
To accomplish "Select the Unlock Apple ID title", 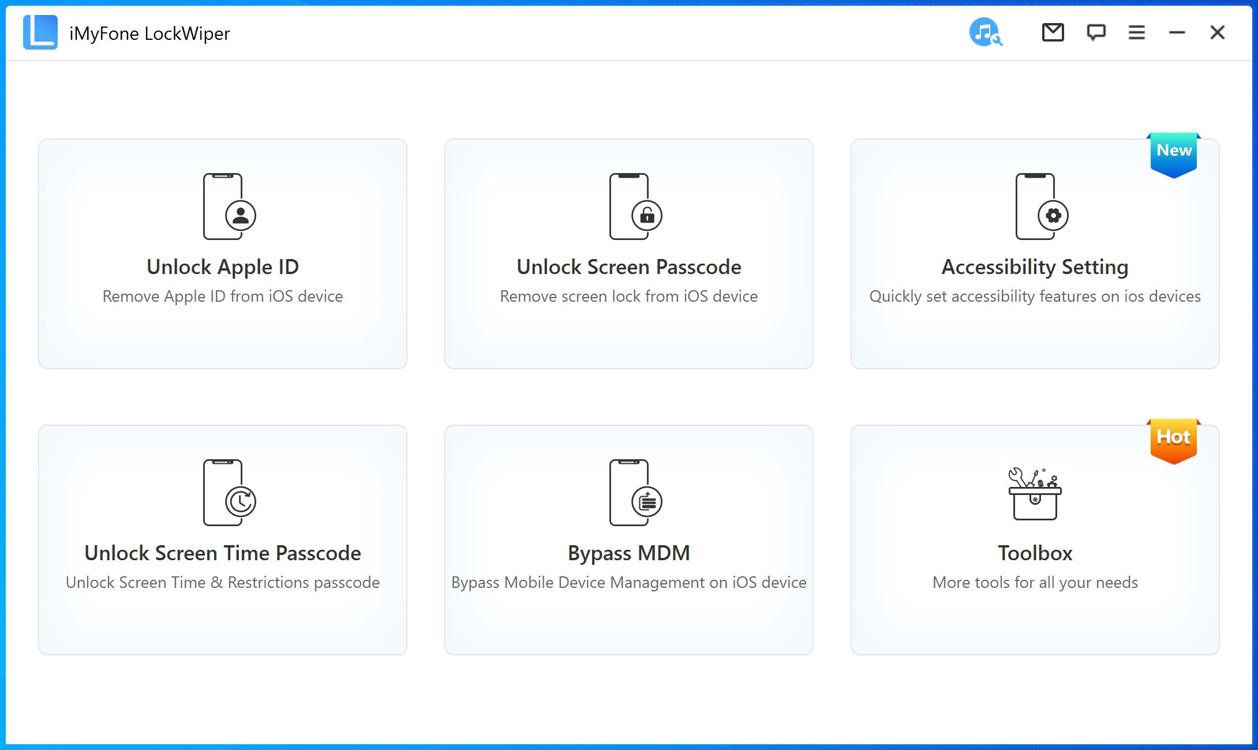I will coord(223,267).
